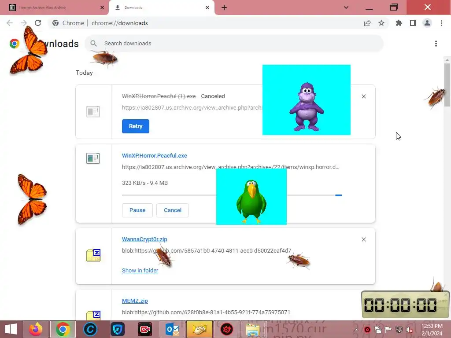451x338 pixels.
Task: Click the WinXP.Horror.Peacful.exe download progress bar
Action: pyautogui.click(x=232, y=195)
